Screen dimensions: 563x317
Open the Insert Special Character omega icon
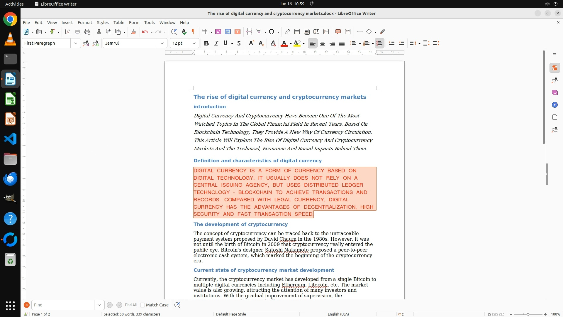click(x=272, y=32)
